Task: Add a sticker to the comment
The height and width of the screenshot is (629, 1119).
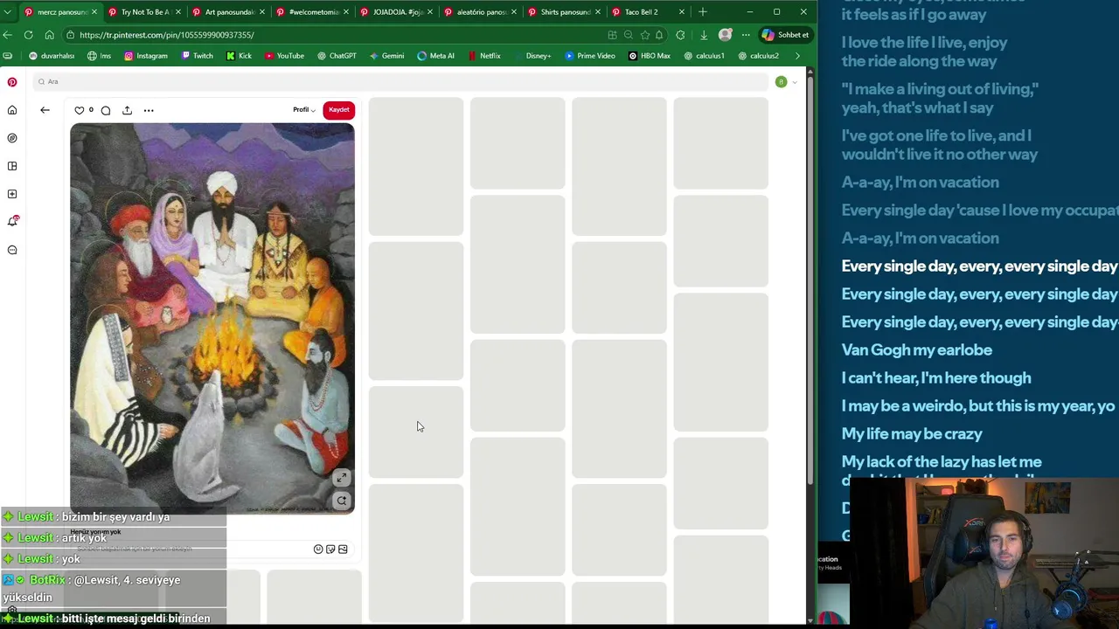Action: pos(330,549)
